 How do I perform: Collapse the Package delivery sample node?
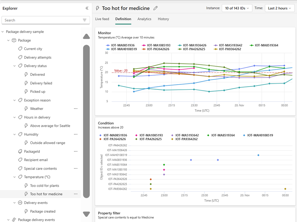[2, 32]
